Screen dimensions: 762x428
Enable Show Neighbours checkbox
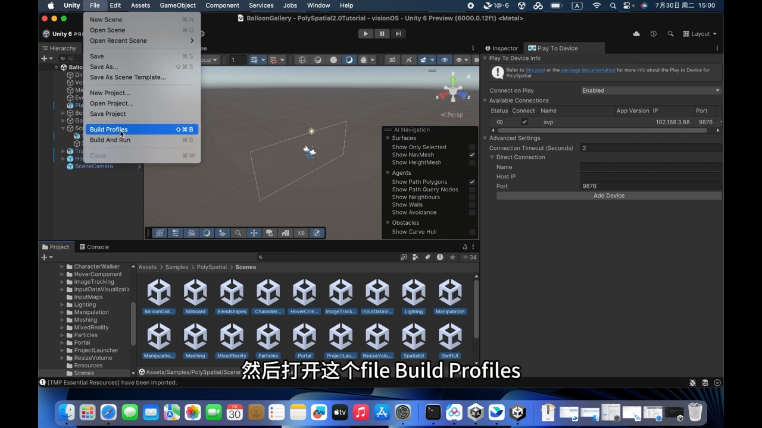coord(472,197)
